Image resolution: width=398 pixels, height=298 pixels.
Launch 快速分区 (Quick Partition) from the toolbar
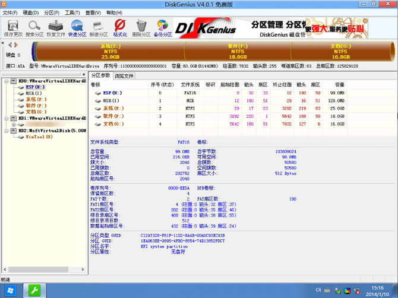pos(77,28)
